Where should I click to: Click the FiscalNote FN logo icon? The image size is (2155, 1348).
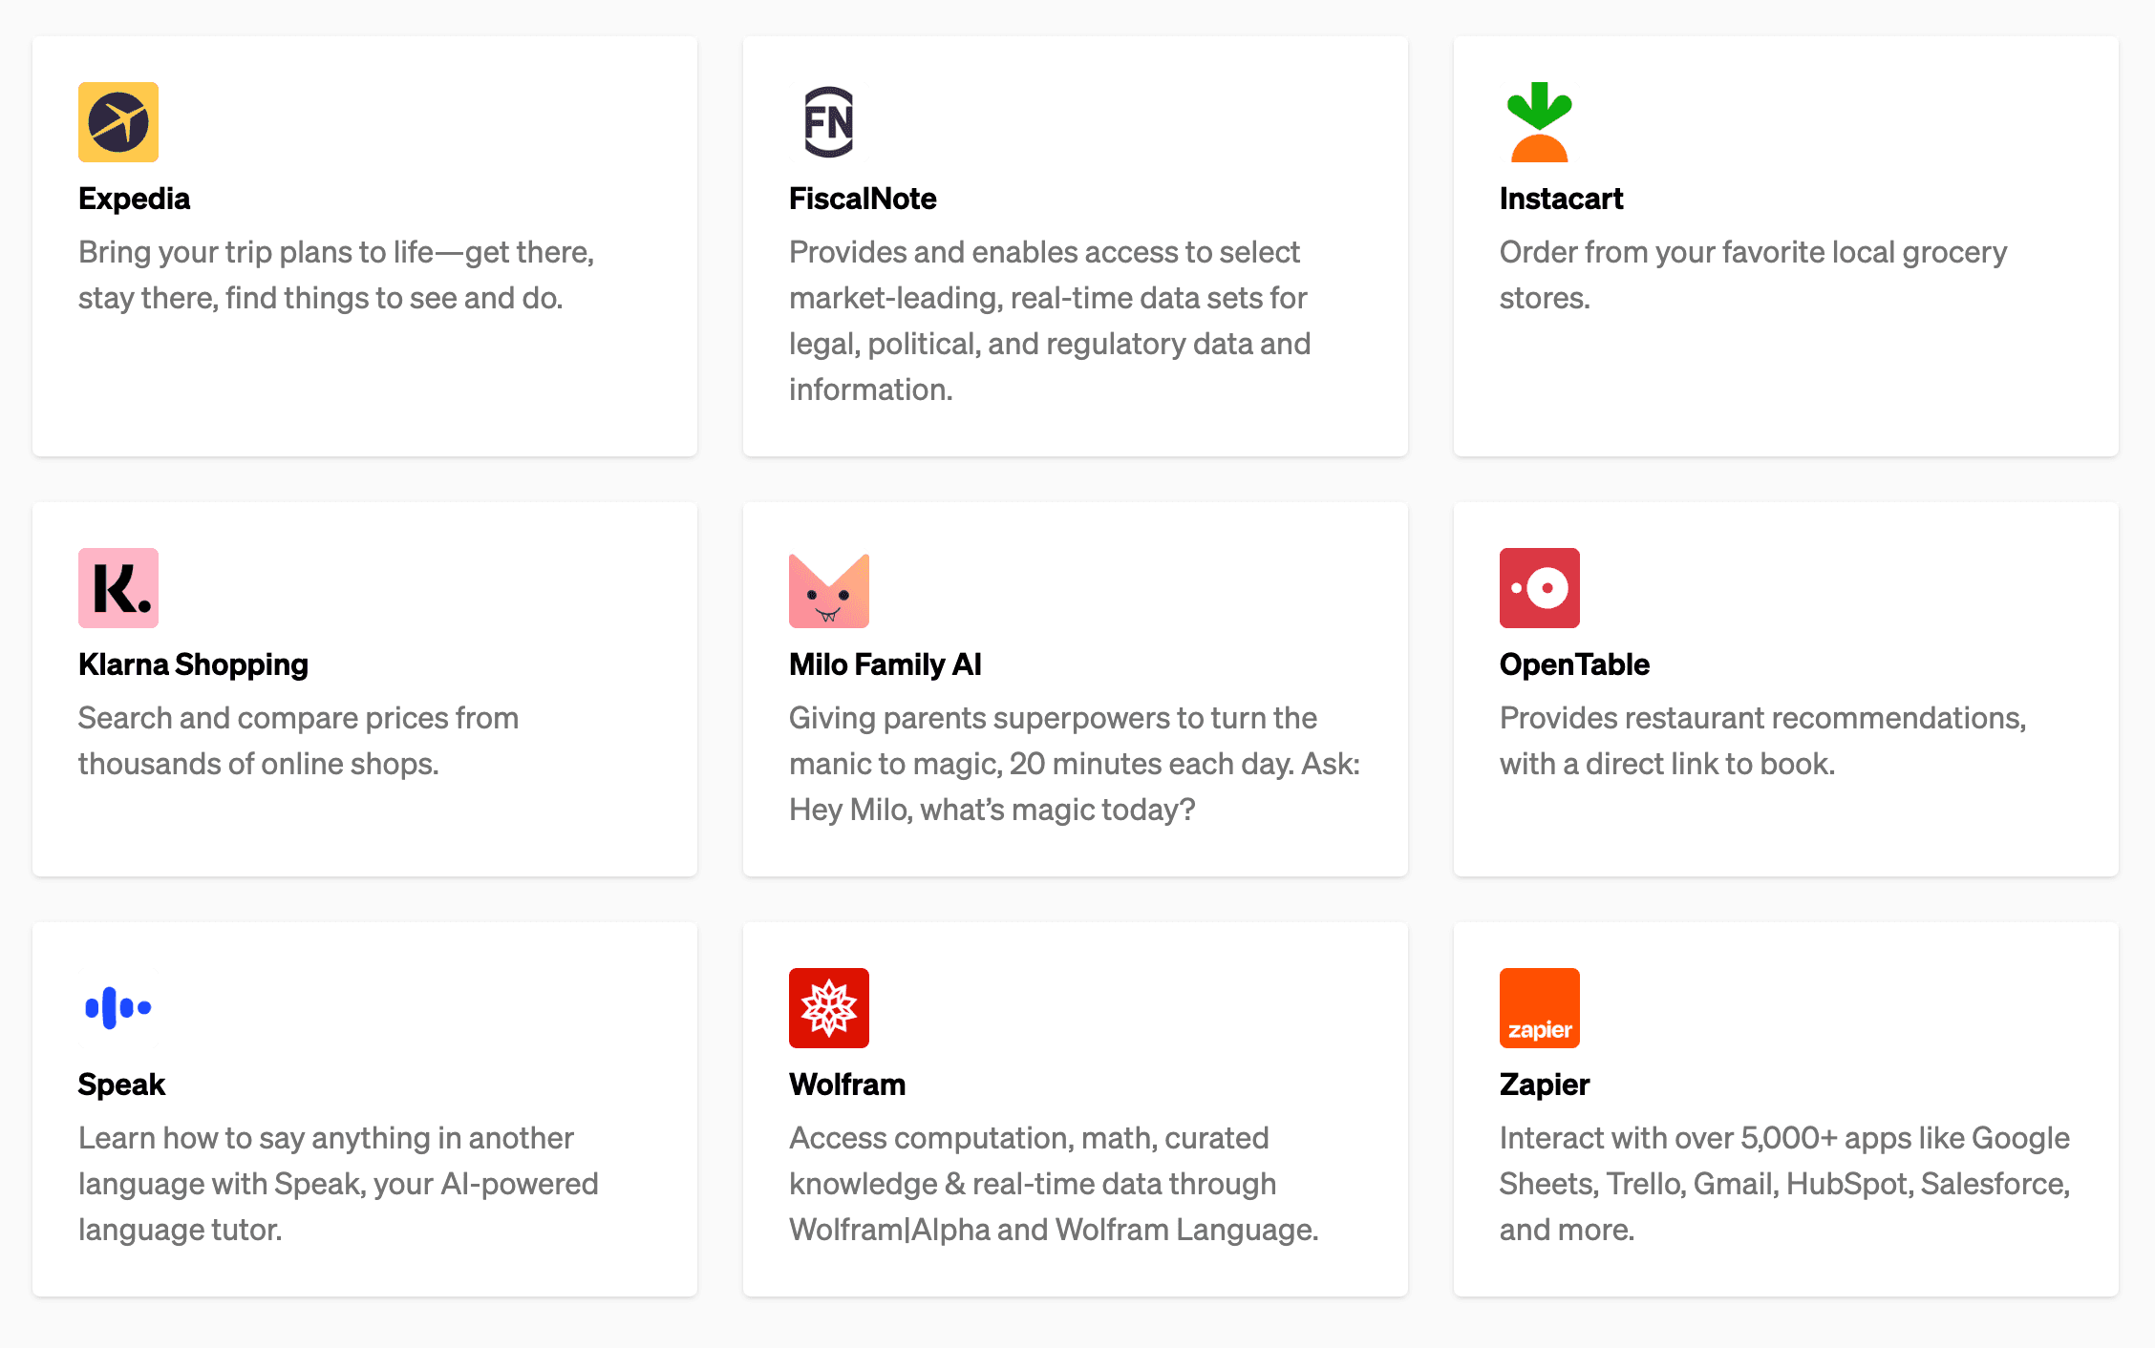[x=828, y=122]
